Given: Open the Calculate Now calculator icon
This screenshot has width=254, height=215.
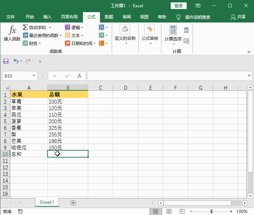Looking at the screenshot, I should tap(186, 30).
